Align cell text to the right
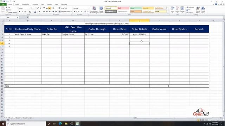225x126 pixels. [50, 12]
